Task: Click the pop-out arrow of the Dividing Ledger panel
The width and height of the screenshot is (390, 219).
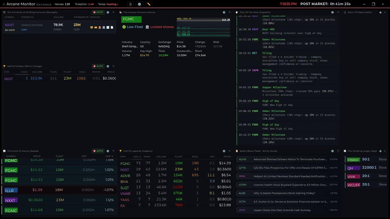Action: pos(385,151)
